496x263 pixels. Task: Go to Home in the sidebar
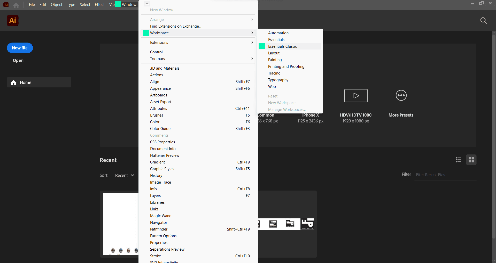[x=39, y=83]
